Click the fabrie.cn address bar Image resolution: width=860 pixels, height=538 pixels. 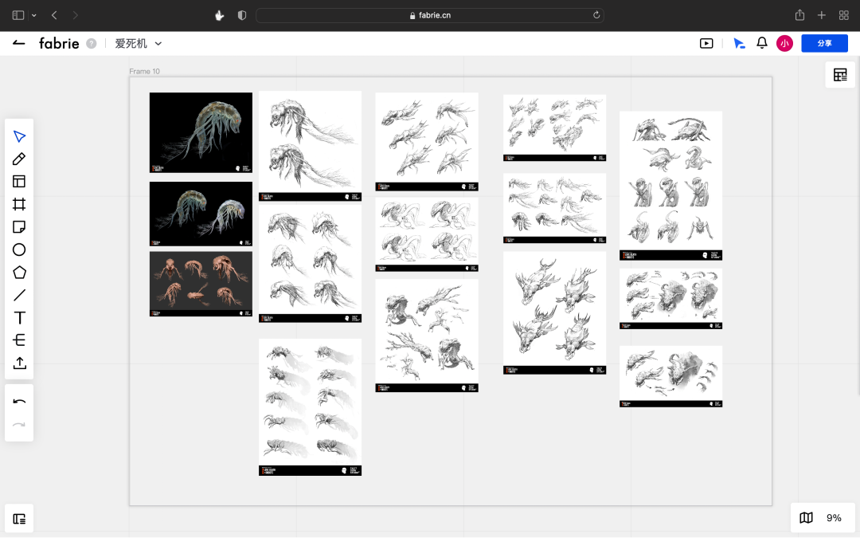coord(430,15)
